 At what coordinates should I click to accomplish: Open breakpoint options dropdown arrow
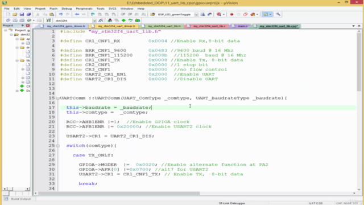coord(257,14)
